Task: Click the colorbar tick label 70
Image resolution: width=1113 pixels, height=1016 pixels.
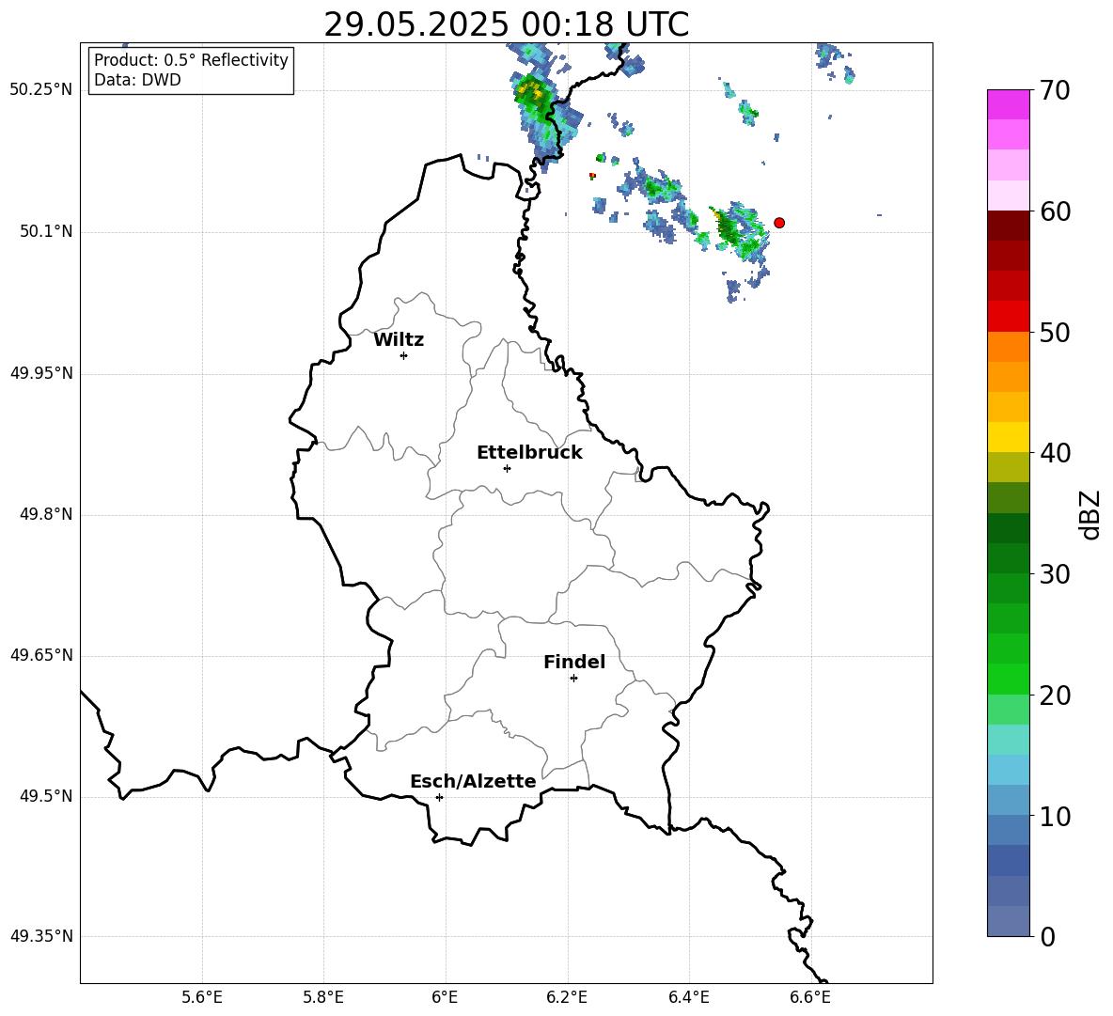Action: 1055,90
